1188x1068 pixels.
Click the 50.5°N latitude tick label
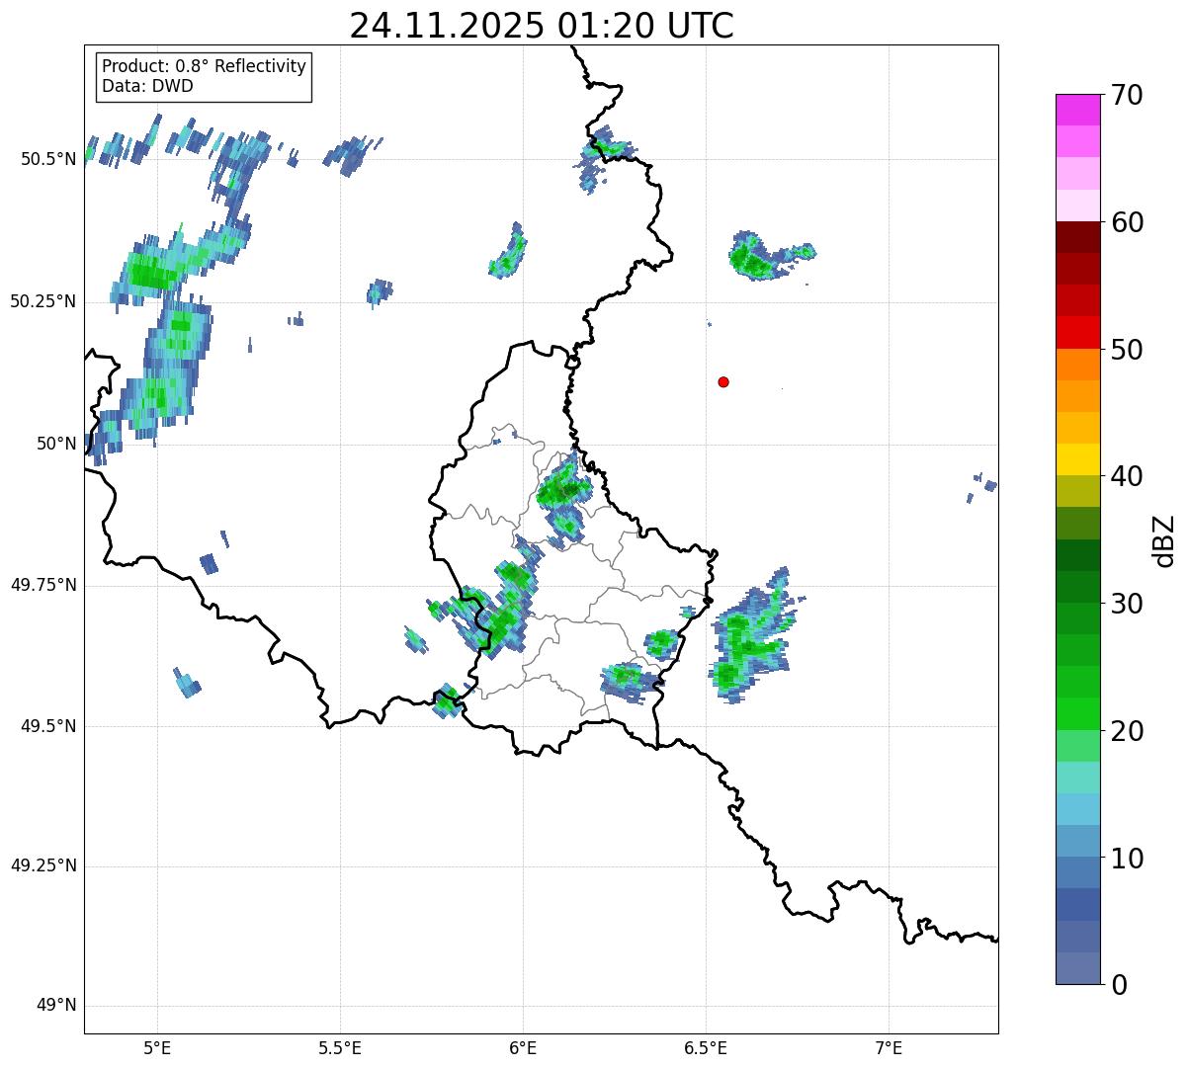coord(47,159)
